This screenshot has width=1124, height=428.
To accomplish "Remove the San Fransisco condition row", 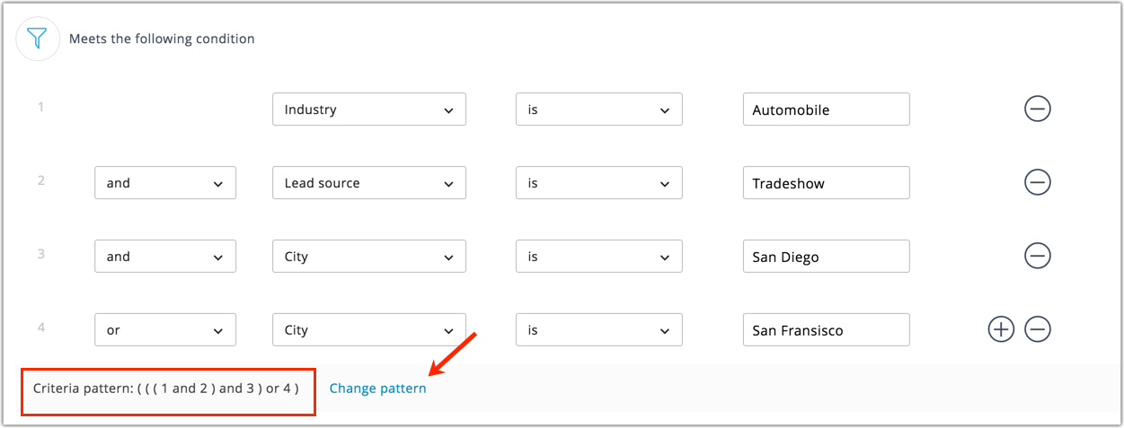I will (1037, 330).
